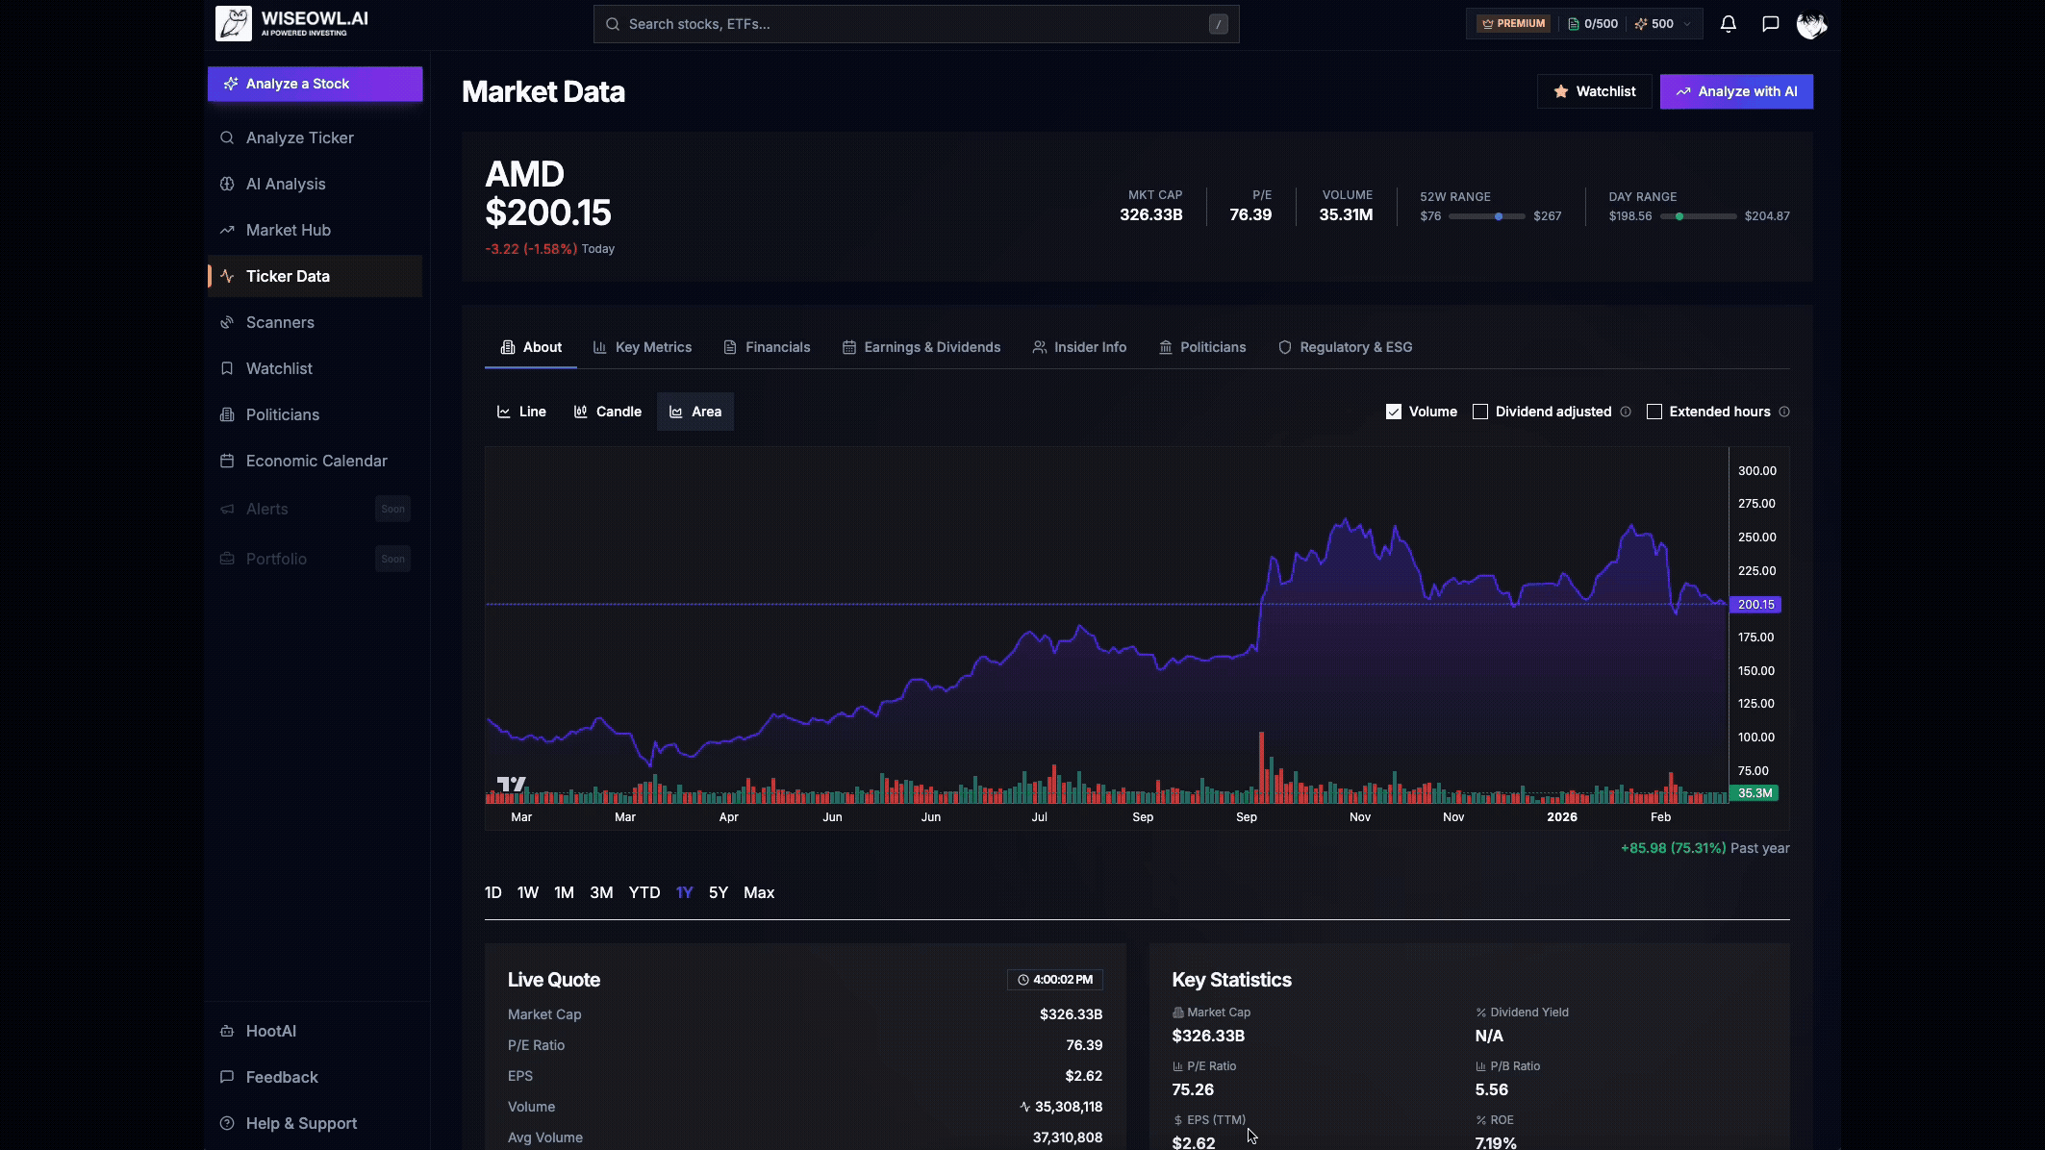Enable the Extended hours checkbox
Viewport: 2045px width, 1150px height.
(x=1654, y=411)
